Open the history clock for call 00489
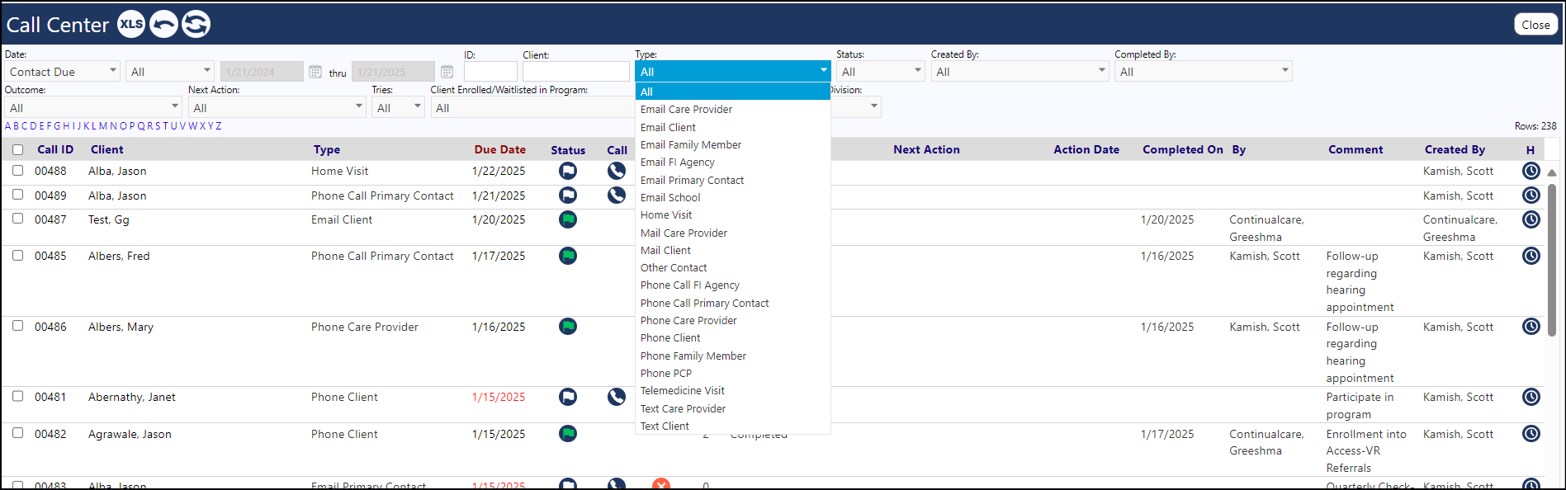Screen dimensions: 1566x490 (x=1531, y=196)
